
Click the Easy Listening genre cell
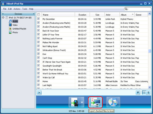142,81
